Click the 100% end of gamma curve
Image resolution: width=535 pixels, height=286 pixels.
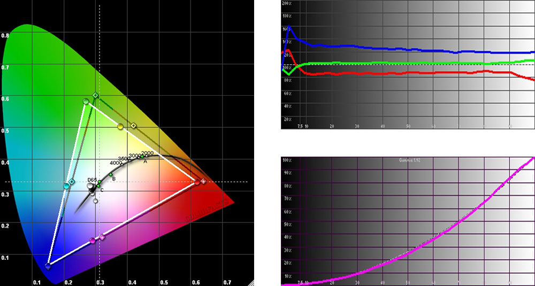pyautogui.click(x=533, y=158)
